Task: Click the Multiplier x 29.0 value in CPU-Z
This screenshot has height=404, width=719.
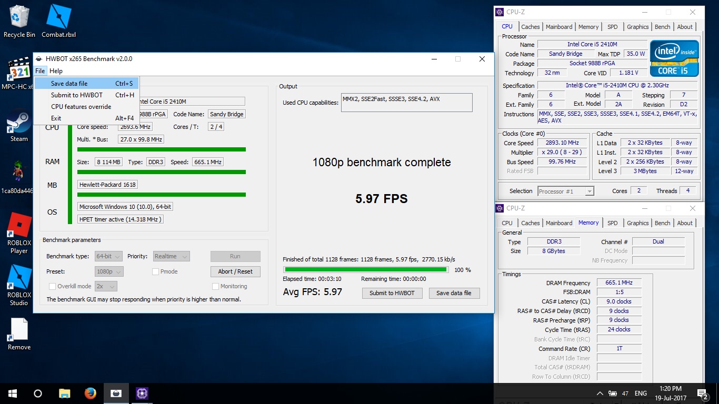Action: click(x=563, y=152)
